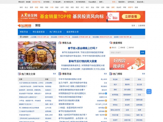
Task: Click the blue 搜索 search button
Action: pos(143,53)
